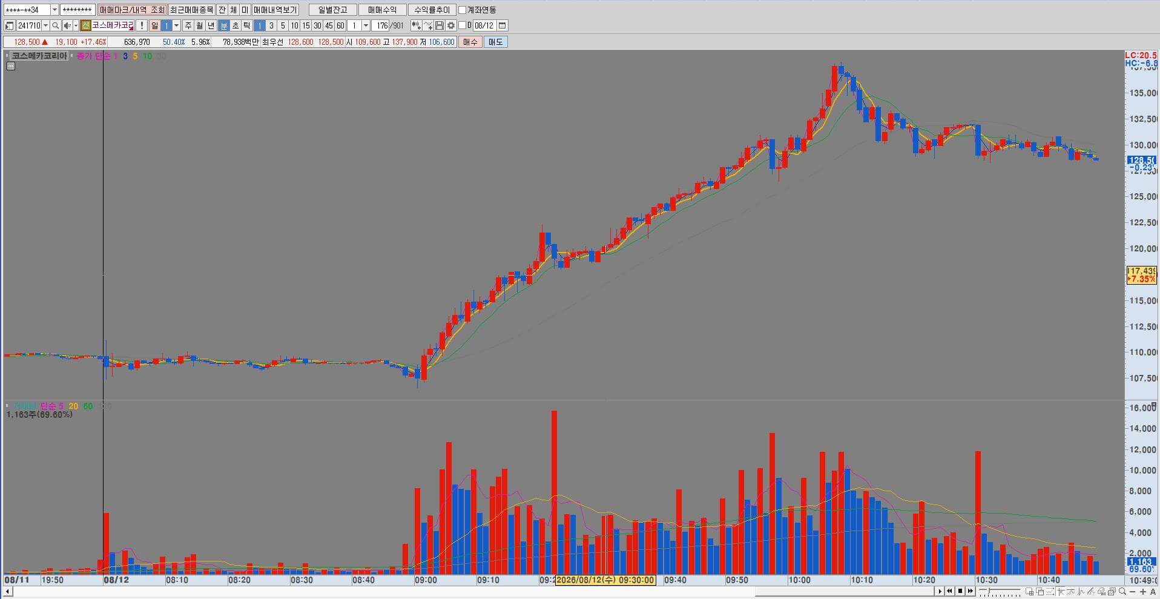Click the indicator add icon with candlesticks
Viewport: 1160px width, 599px height.
(x=415, y=25)
